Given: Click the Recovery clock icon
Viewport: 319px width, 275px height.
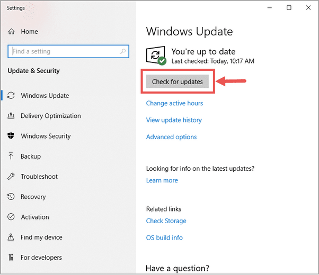Looking at the screenshot, I should click(x=11, y=196).
